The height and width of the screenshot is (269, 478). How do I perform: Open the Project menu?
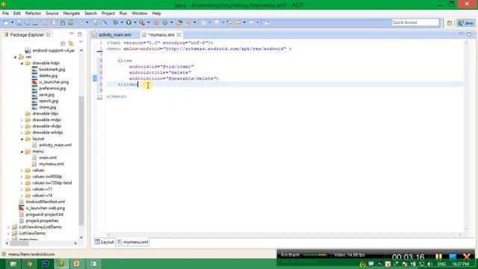(108, 13)
